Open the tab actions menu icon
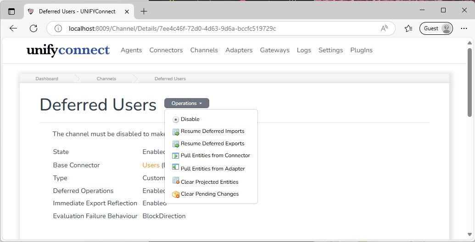Image resolution: width=475 pixels, height=242 pixels. (x=11, y=11)
